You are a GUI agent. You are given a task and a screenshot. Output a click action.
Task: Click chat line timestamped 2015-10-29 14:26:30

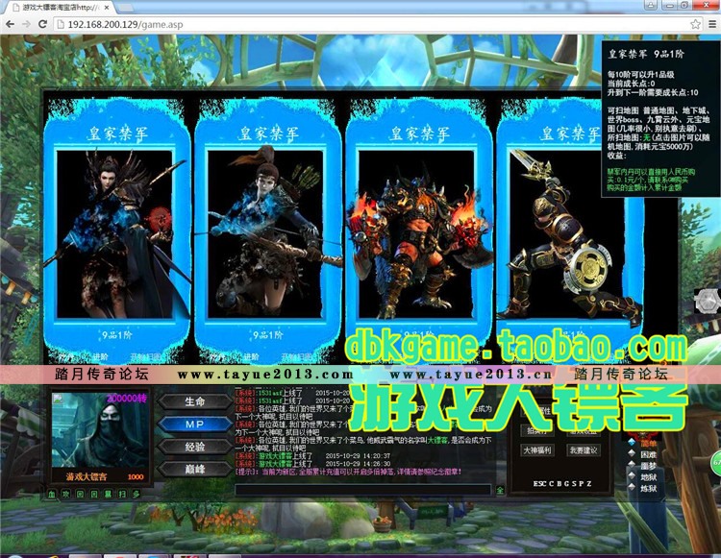(312, 464)
